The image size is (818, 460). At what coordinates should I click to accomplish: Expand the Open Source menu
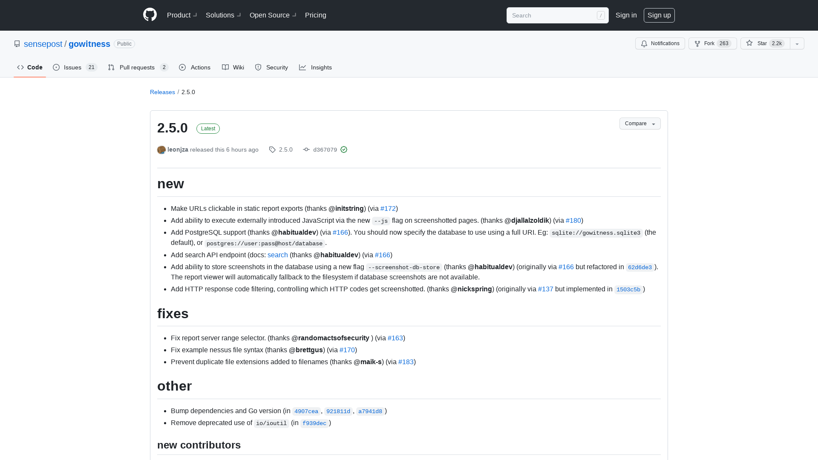[273, 15]
